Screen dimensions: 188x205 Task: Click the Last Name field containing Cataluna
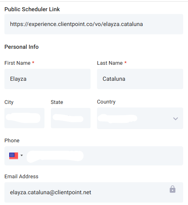tap(140, 79)
